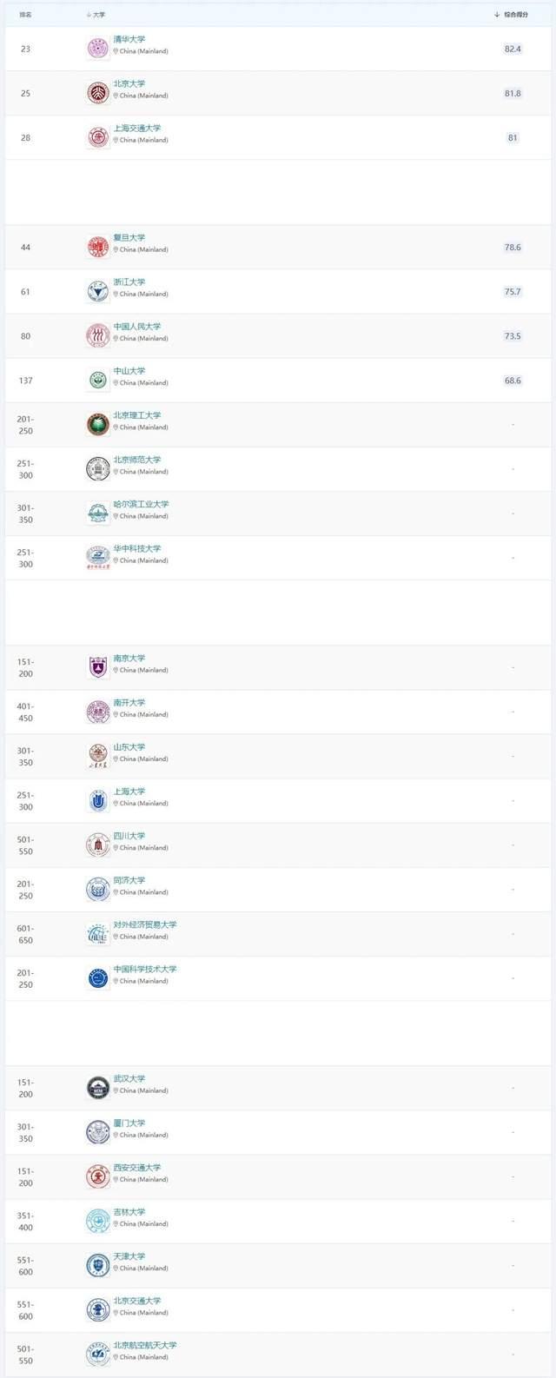This screenshot has height=1378, width=556.
Task: Open the 中国科学技术大学 link
Action: click(x=145, y=969)
